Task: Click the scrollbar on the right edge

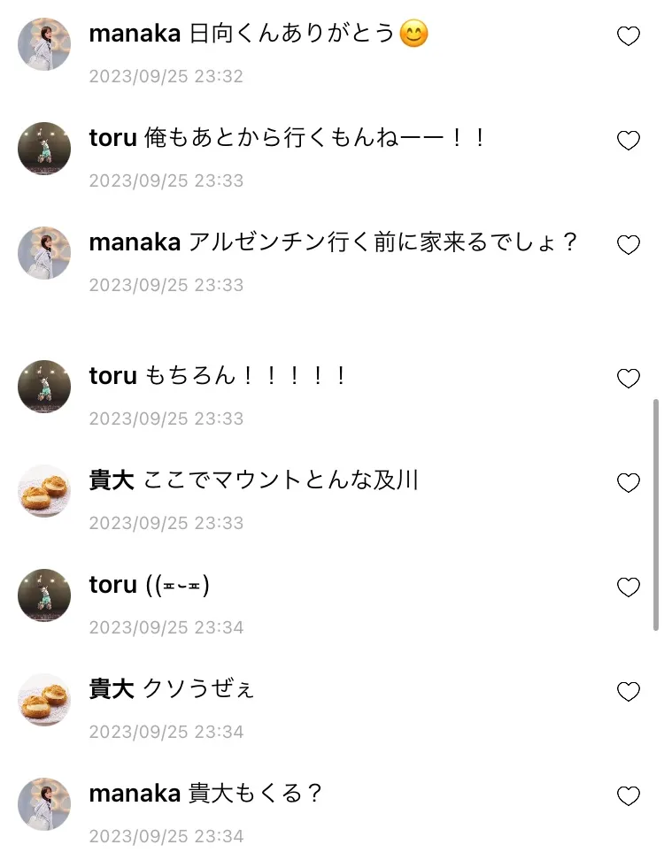Action: (x=656, y=513)
